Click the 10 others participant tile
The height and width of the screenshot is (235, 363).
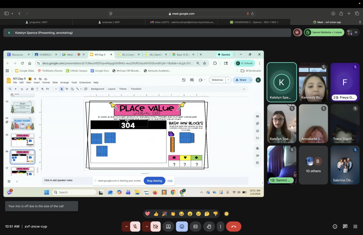click(313, 165)
